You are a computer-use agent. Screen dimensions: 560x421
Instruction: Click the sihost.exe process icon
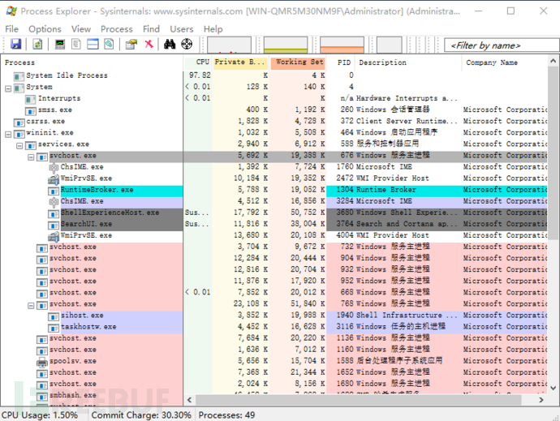[x=54, y=316]
